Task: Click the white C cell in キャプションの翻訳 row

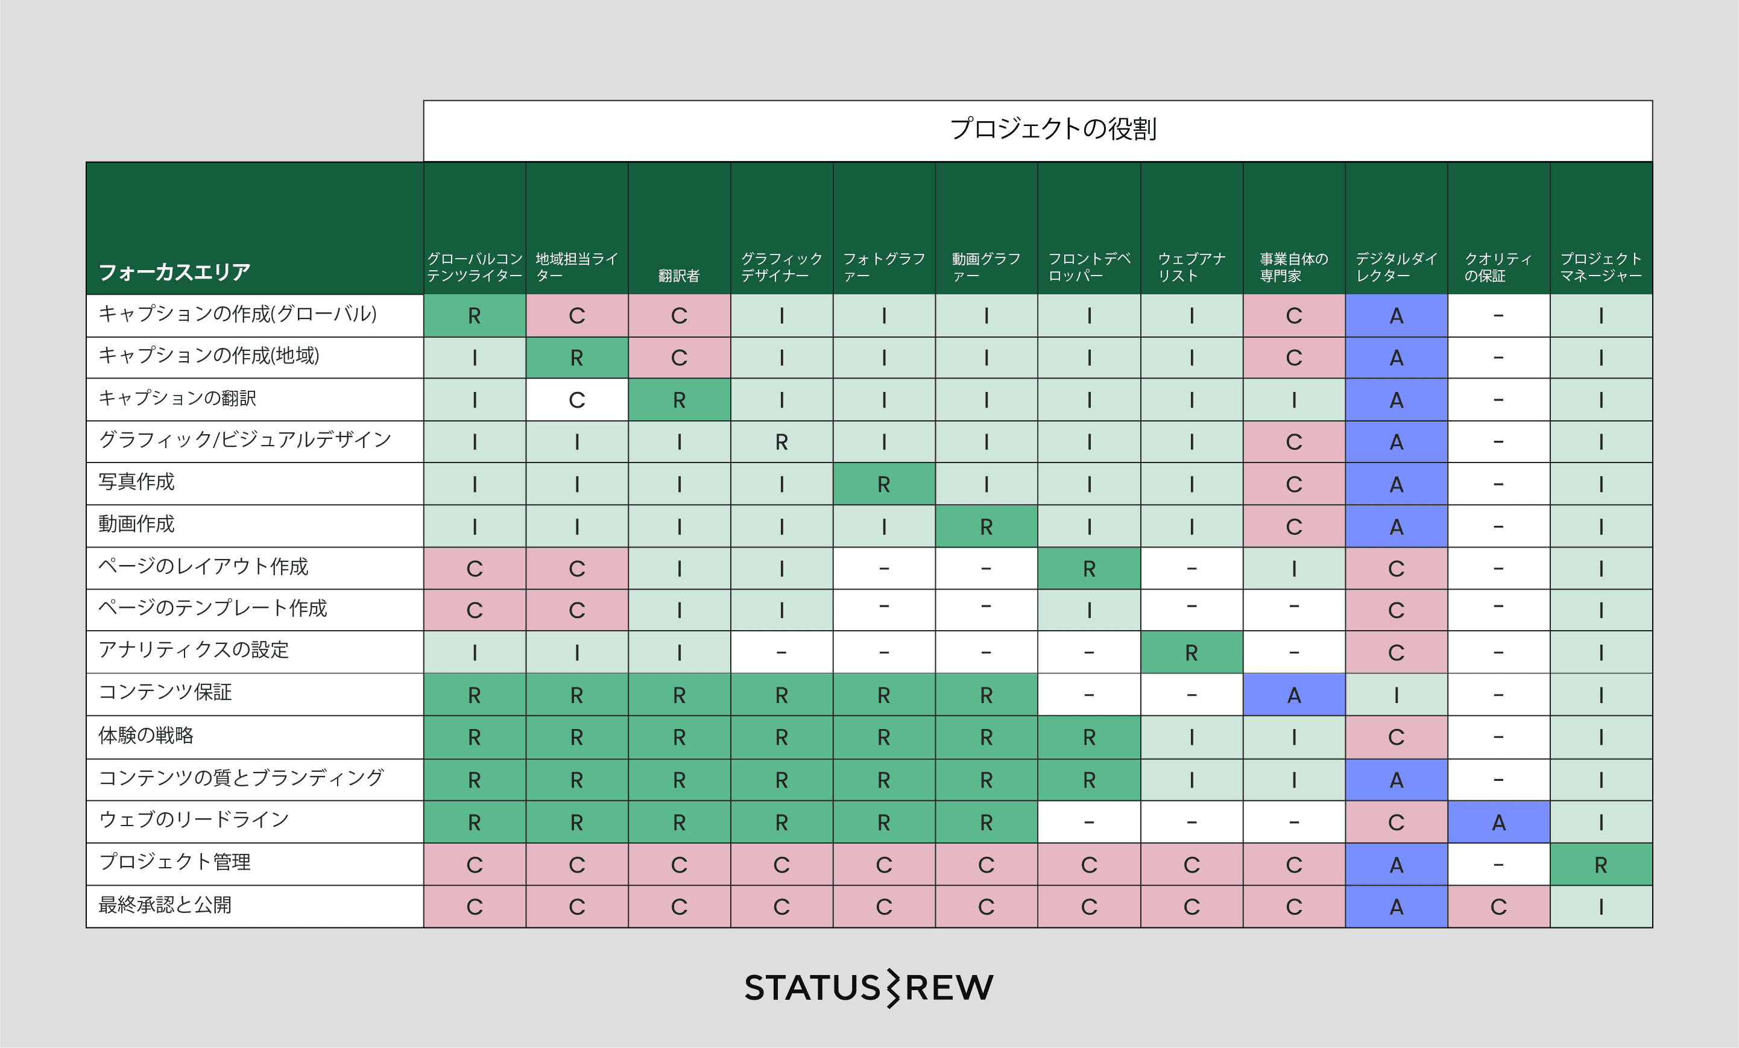Action: coord(576,400)
